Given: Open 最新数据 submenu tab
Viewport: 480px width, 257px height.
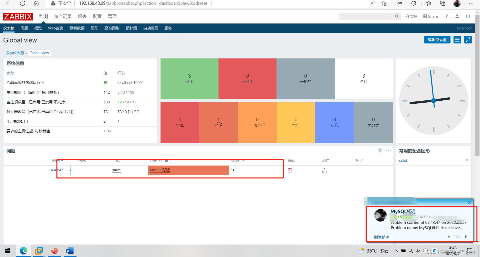Looking at the screenshot, I should pos(77,28).
